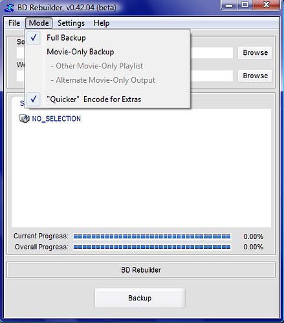Click the Browse button for working path
284x323 pixels.
pyautogui.click(x=256, y=76)
